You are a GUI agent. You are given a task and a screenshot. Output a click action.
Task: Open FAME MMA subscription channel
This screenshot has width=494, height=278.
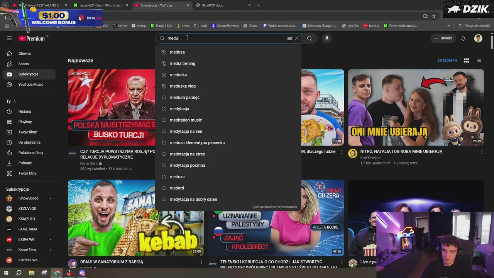pos(30,229)
